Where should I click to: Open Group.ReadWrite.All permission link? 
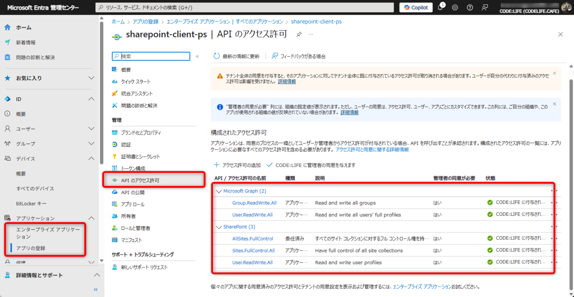point(254,203)
